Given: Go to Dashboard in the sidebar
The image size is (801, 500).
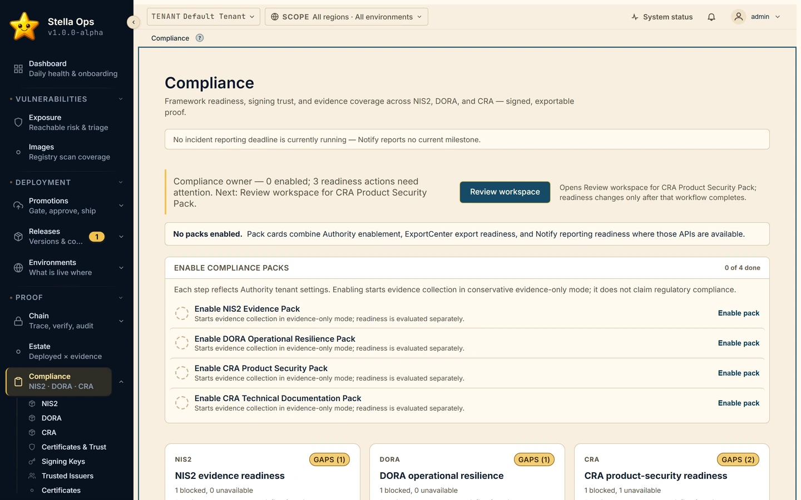Looking at the screenshot, I should [67, 69].
